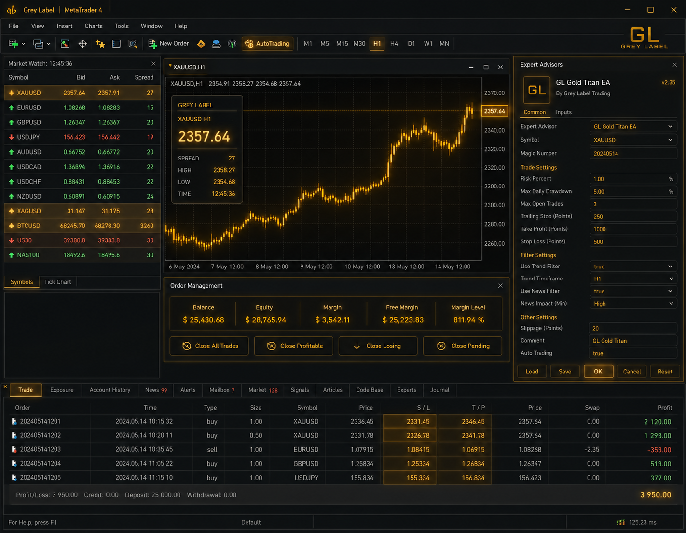The height and width of the screenshot is (533, 686).
Task: Click the star favorites toolbar icon
Action: (100, 44)
